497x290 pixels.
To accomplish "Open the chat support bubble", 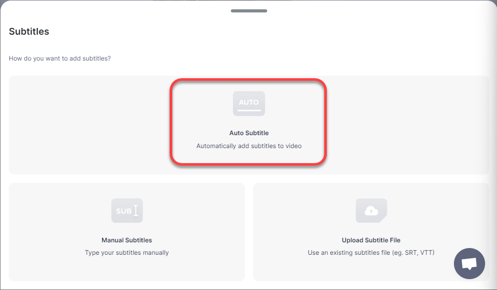I will 469,264.
